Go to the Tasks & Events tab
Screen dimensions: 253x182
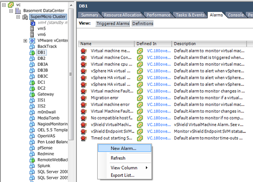pyautogui.click(x=190, y=15)
